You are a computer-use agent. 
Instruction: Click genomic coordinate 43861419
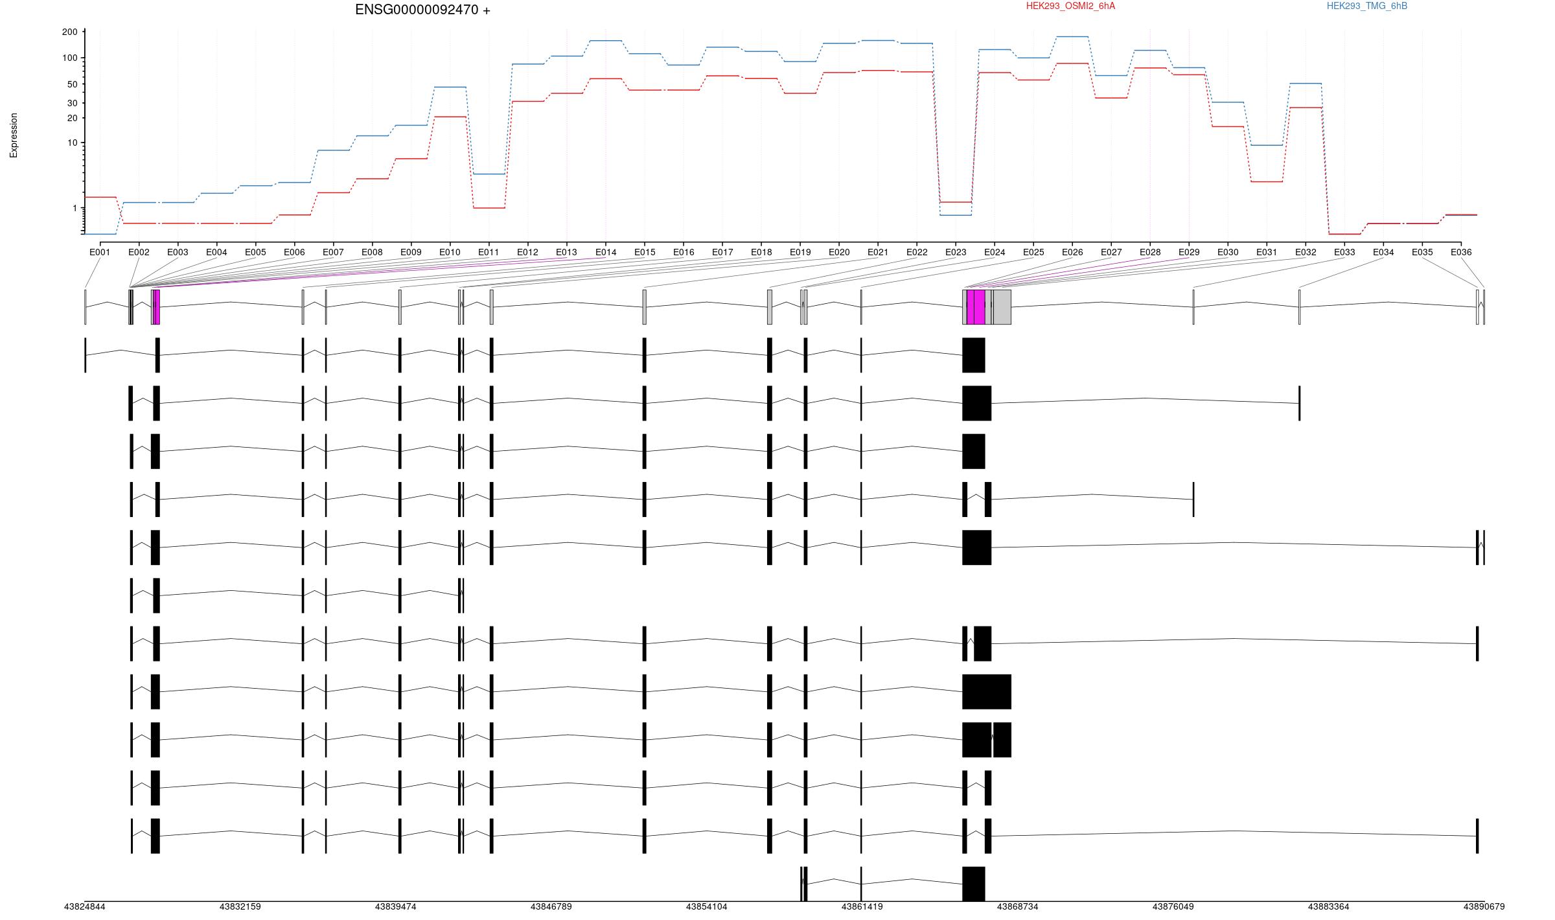click(862, 906)
